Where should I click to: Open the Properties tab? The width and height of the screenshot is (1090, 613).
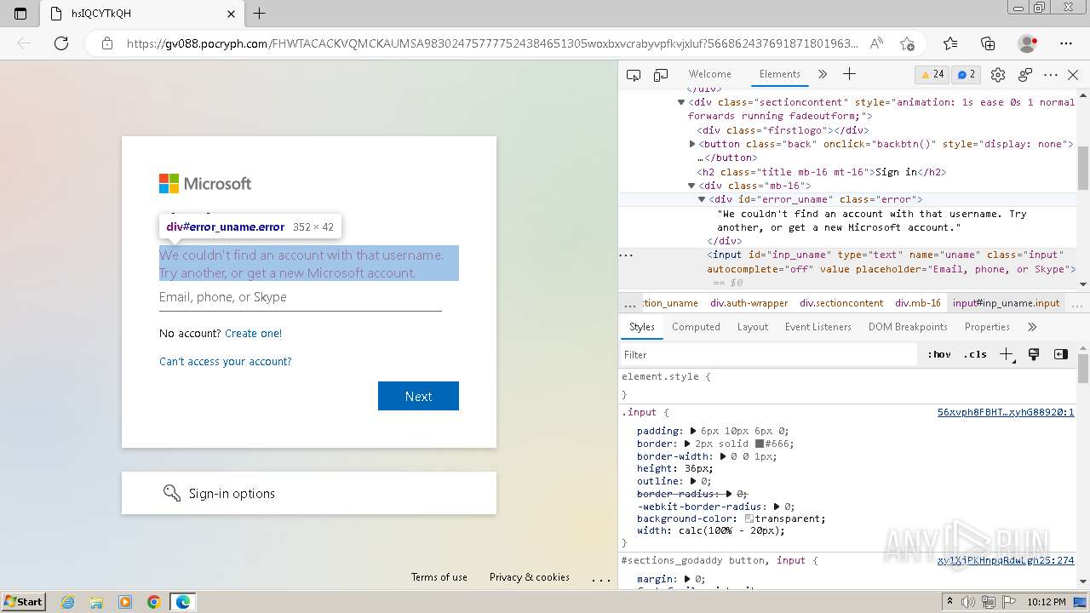(987, 327)
